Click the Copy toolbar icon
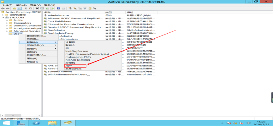 click(31, 8)
